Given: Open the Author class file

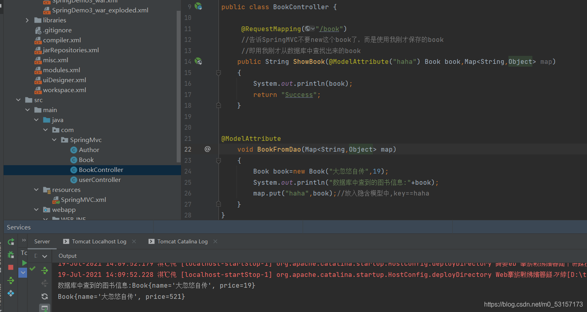Looking at the screenshot, I should (89, 150).
